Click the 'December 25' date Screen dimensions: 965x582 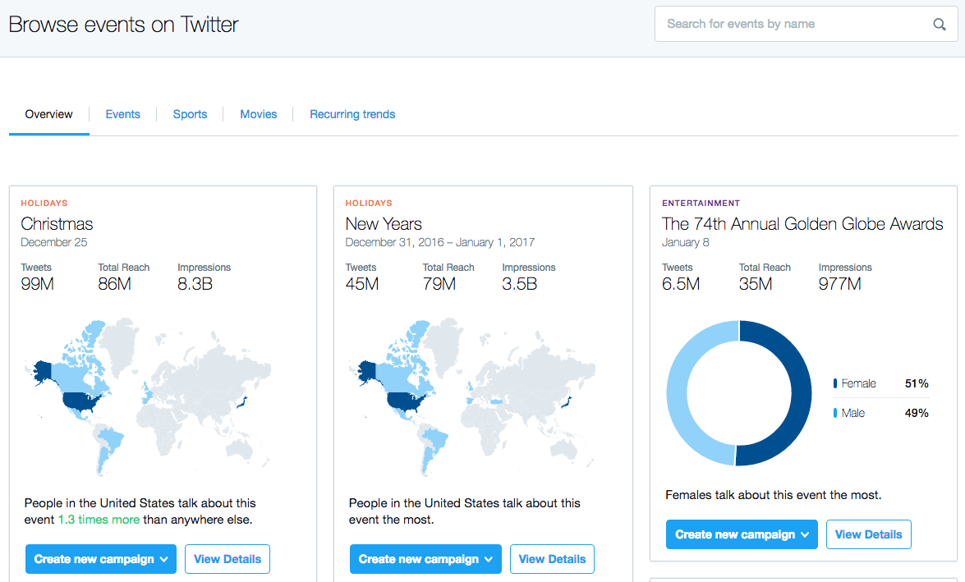coord(54,242)
